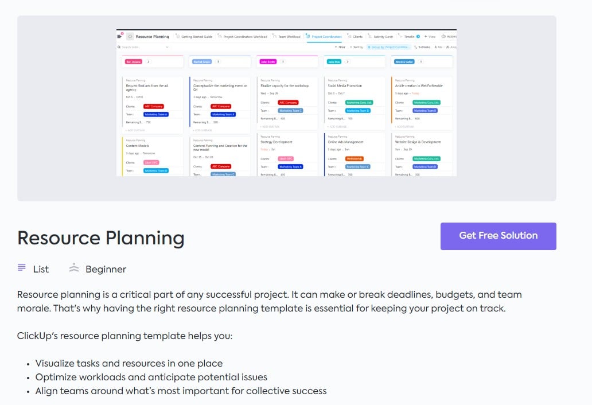Image resolution: width=592 pixels, height=405 pixels.
Task: Open the Team Workload tab
Action: (x=287, y=36)
